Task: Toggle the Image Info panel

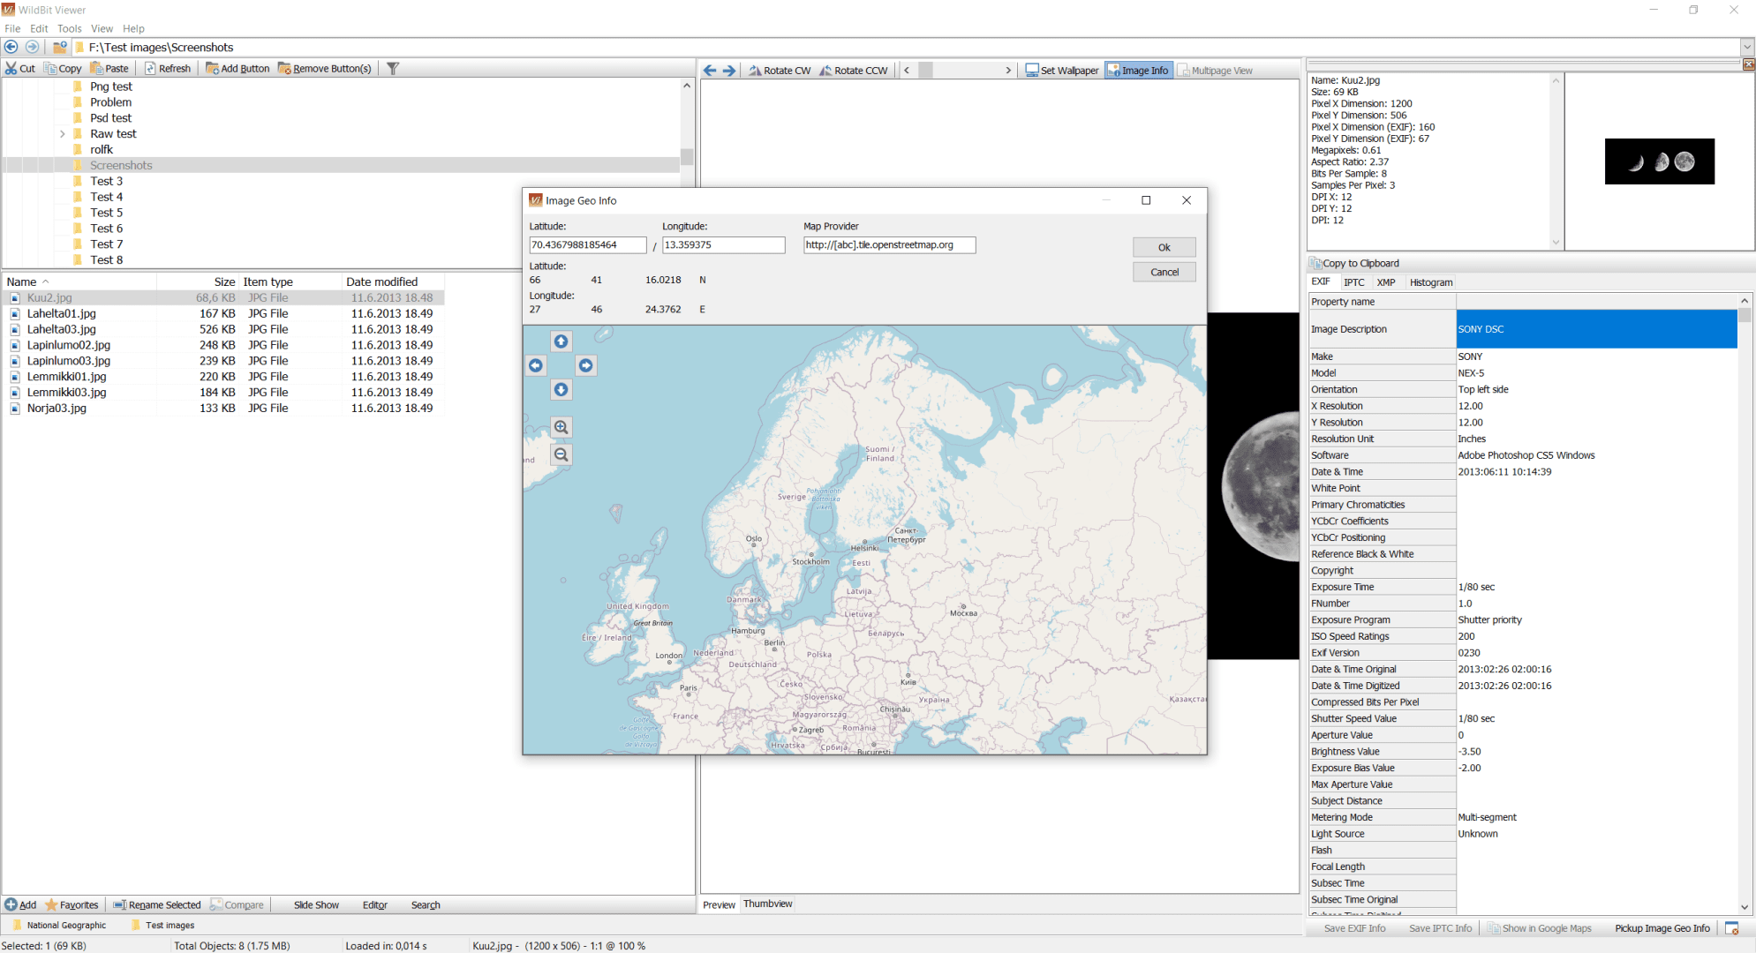Action: [1139, 71]
